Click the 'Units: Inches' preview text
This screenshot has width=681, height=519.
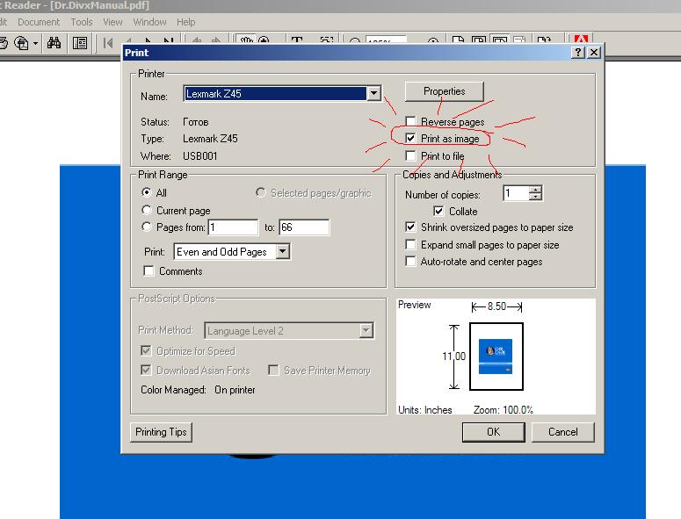click(x=425, y=410)
